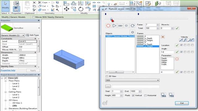Image resolution: width=198 pixels, height=111 pixels.
Task: Select the Site floor plan
Action: point(14,89)
